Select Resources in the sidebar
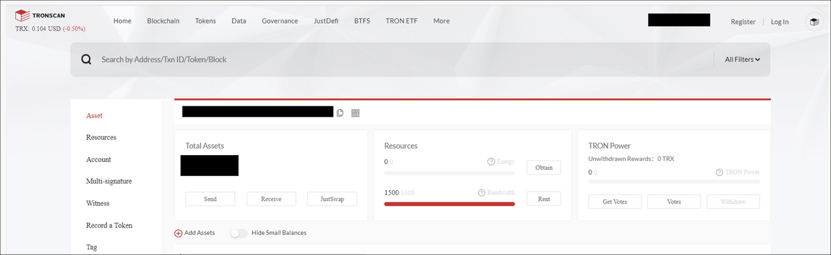The image size is (831, 255). tap(101, 138)
